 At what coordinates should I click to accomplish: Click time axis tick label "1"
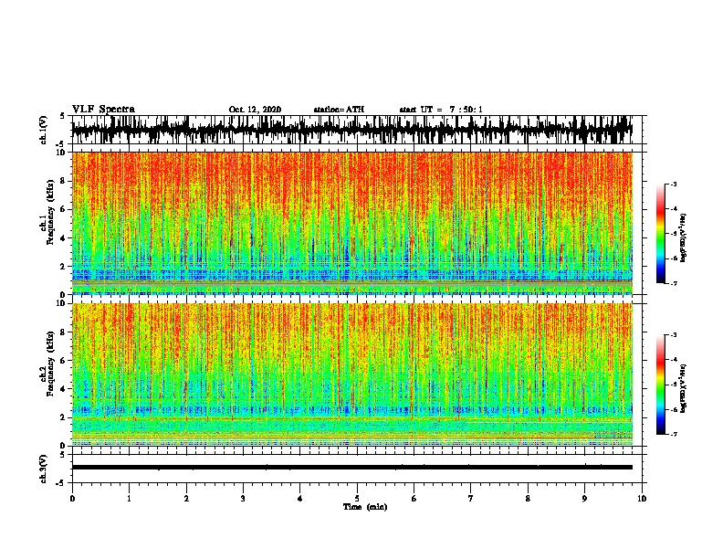pos(129,499)
